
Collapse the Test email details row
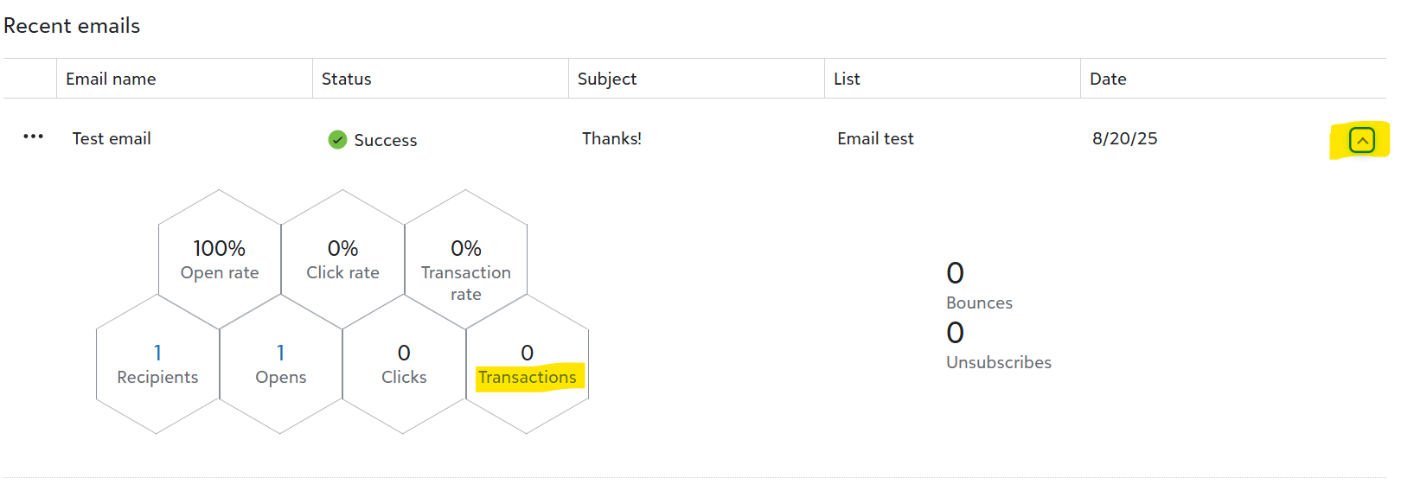click(x=1361, y=140)
